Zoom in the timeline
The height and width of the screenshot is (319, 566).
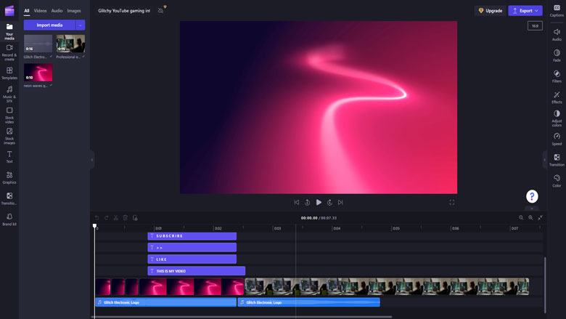tap(530, 217)
